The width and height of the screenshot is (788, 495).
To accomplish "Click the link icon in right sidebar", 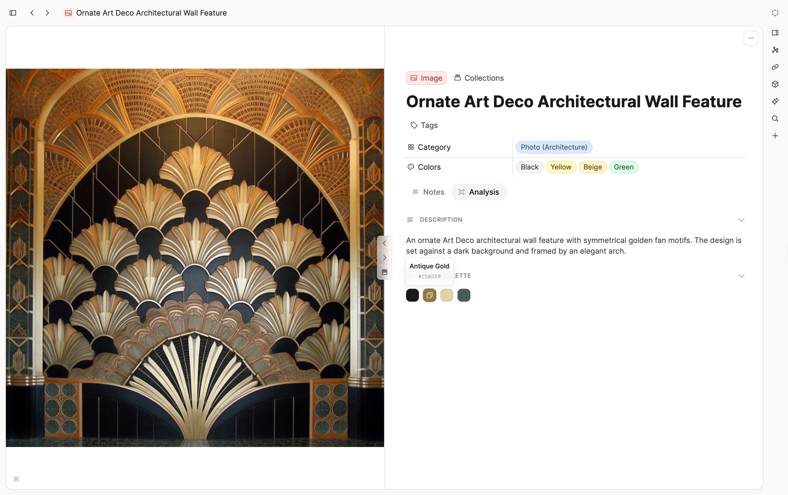I will [x=775, y=67].
